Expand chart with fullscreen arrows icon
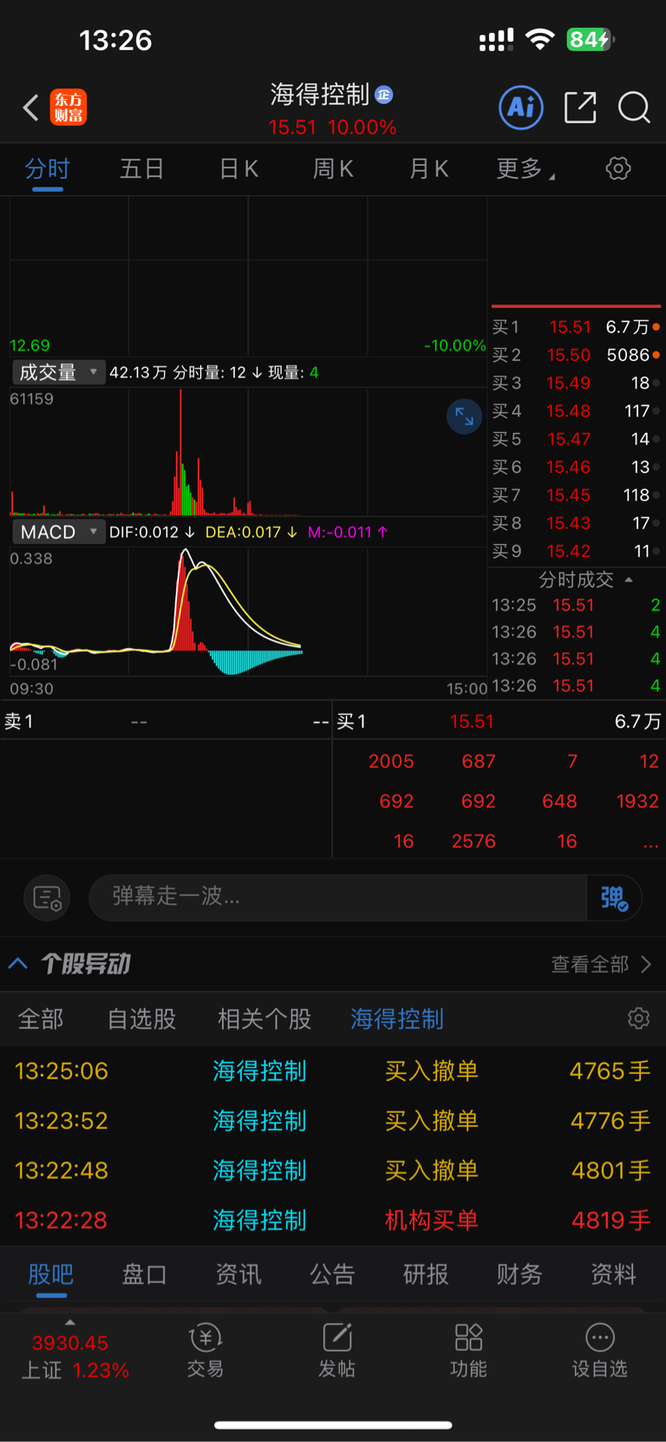 (464, 417)
